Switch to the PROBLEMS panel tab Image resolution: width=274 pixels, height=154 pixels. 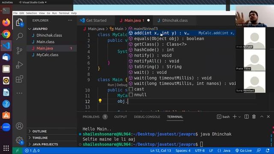tap(91, 117)
